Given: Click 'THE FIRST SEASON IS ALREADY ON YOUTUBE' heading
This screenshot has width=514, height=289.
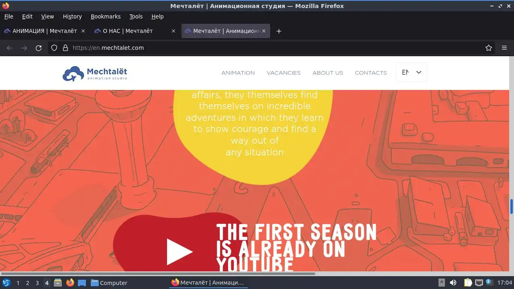Looking at the screenshot, I should click(296, 248).
